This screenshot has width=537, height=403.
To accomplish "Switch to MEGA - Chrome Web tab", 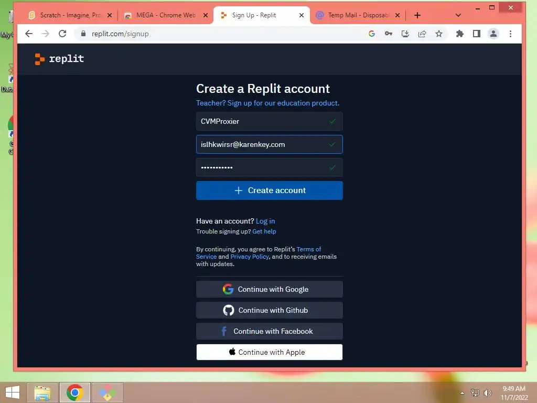I will pyautogui.click(x=166, y=15).
